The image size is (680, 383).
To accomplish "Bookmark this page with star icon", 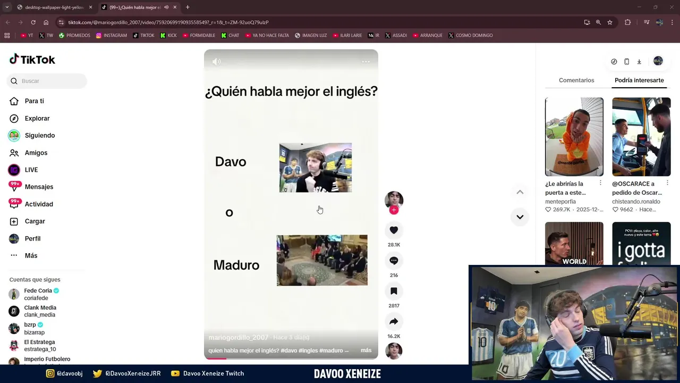I will click(x=610, y=22).
